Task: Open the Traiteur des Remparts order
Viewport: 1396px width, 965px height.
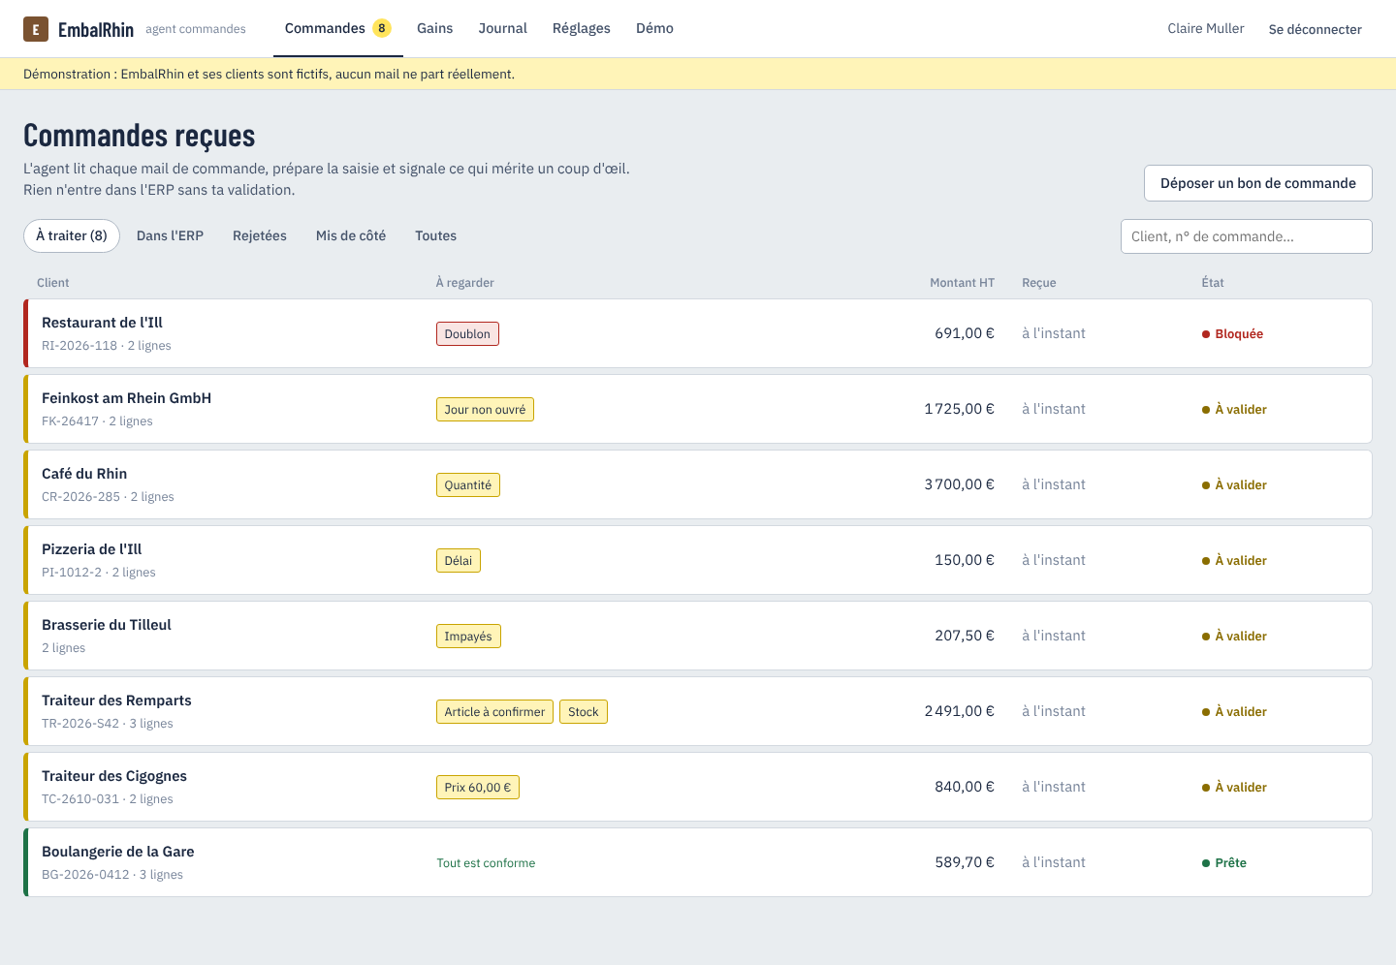Action: coord(698,711)
